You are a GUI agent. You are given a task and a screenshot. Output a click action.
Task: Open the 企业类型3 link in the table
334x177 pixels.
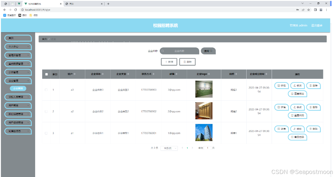123,89
